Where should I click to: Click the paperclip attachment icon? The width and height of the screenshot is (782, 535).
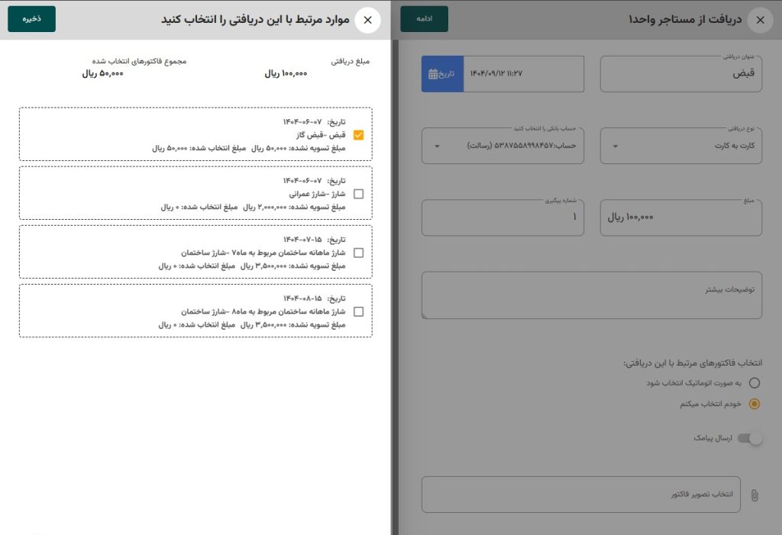[x=755, y=495]
